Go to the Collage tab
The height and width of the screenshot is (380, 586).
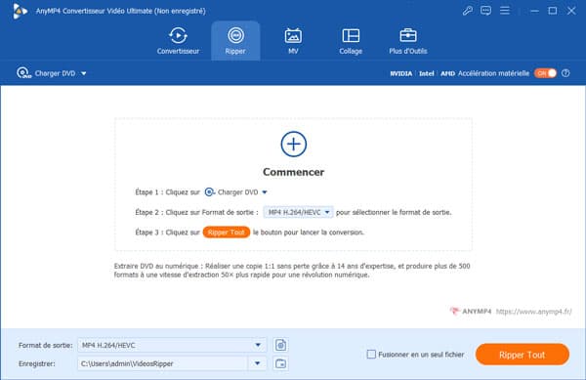pyautogui.click(x=351, y=41)
